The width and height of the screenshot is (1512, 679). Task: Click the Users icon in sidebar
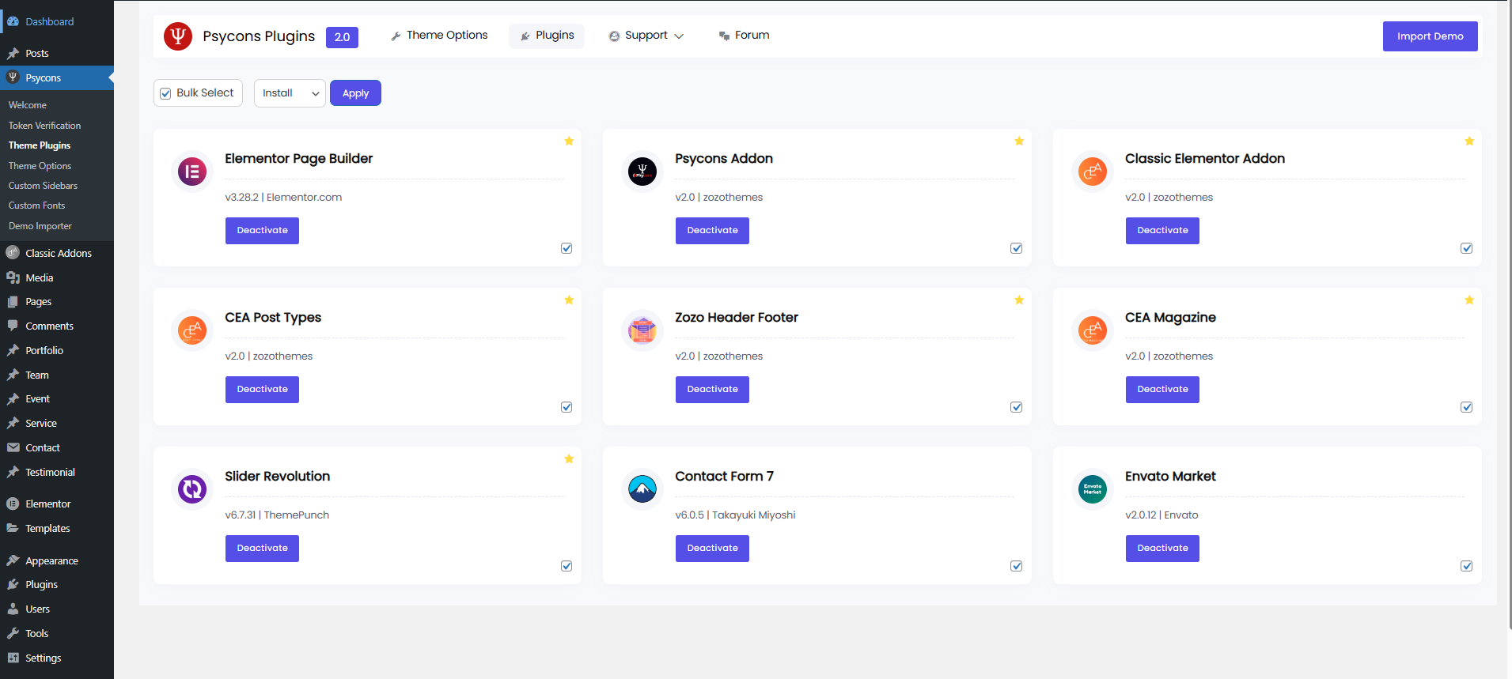[x=13, y=609]
